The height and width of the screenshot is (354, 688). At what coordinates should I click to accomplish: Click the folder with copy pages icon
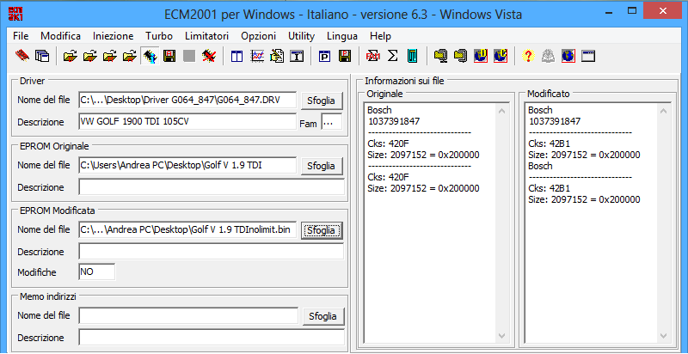point(461,56)
